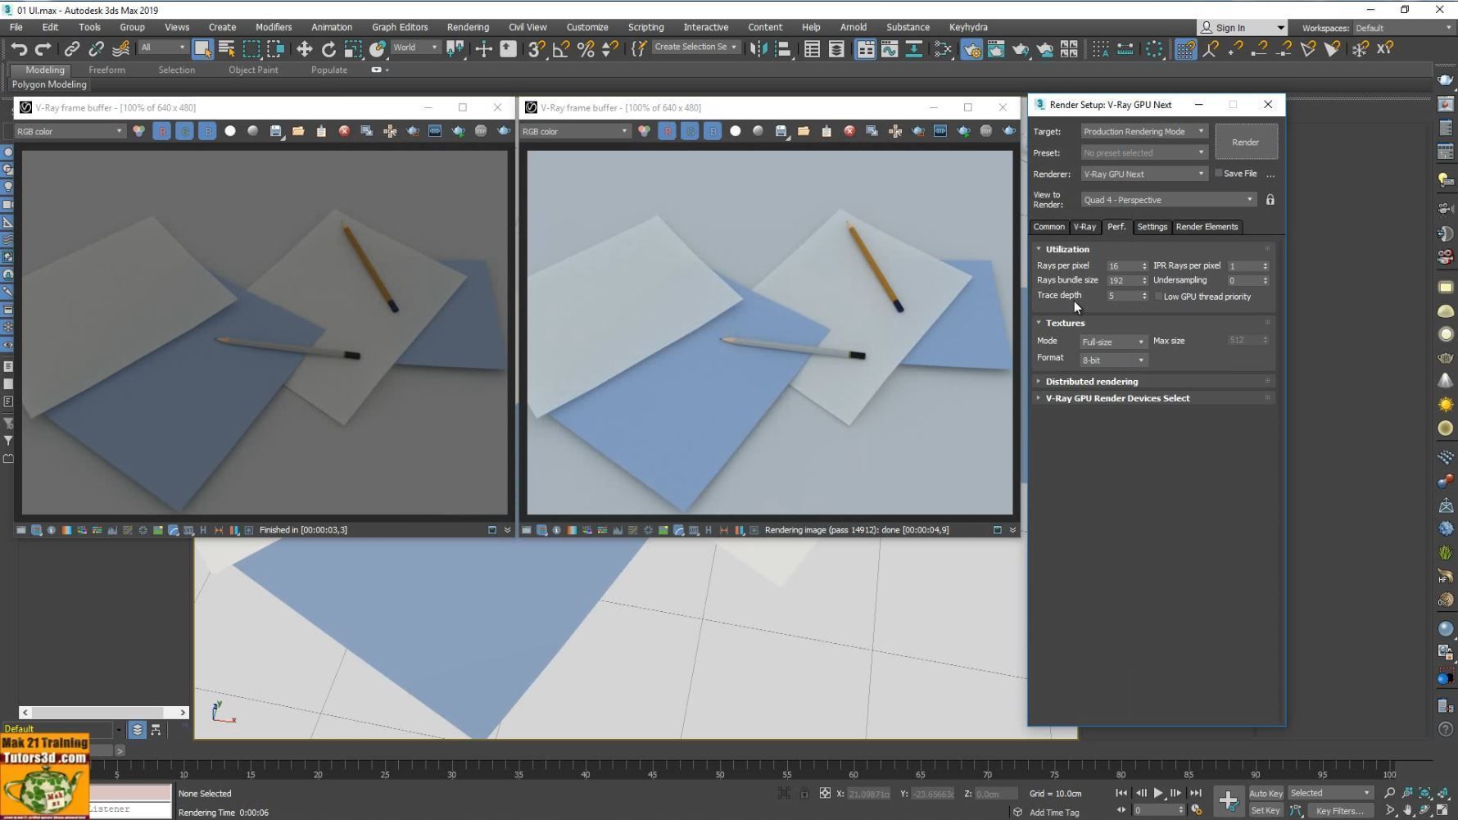Save image in left V-Ray frame buffer
Viewport: 1458px width, 820px height.
[275, 131]
